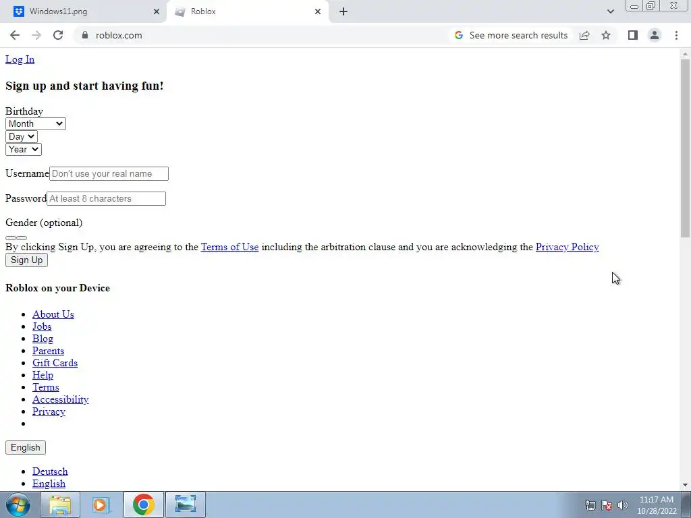Click the browser forward arrow
Viewport: 691px width, 518px height.
36,35
